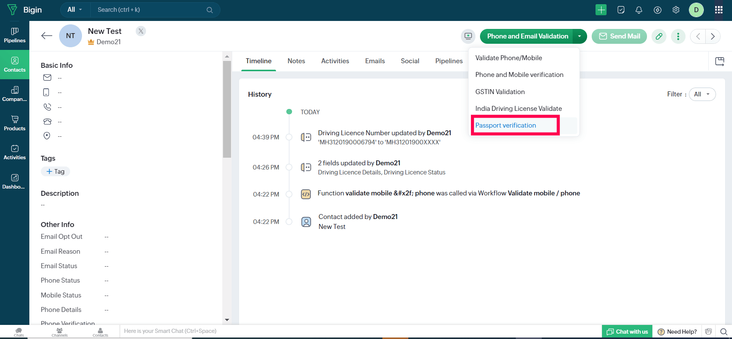The height and width of the screenshot is (339, 732).
Task: Click the left panel vertical scrollbar
Action: [227, 110]
